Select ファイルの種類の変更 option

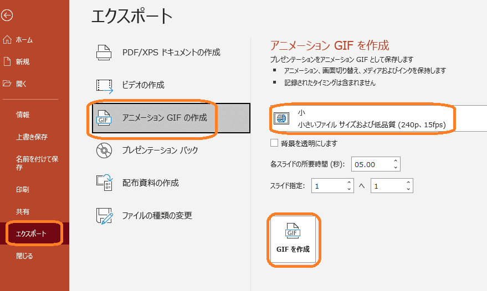tap(171, 216)
